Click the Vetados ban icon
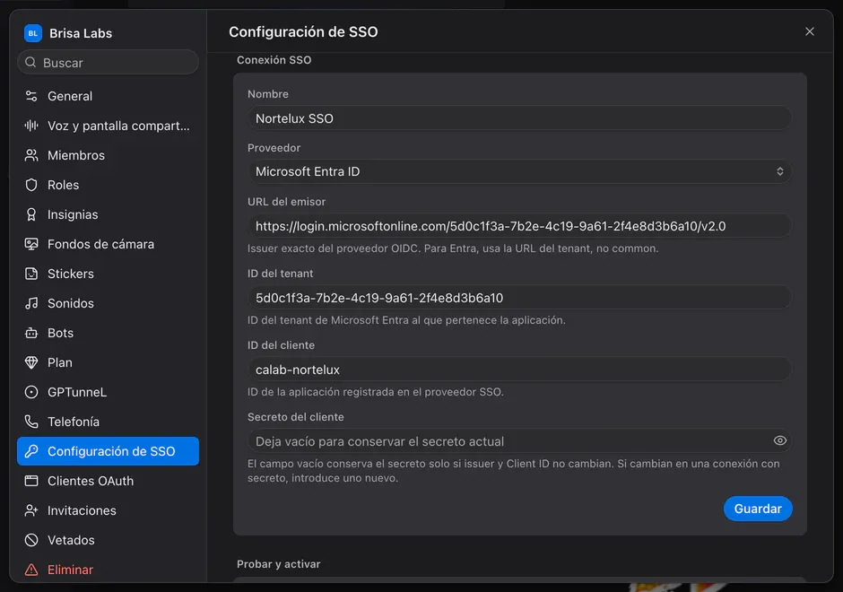 pyautogui.click(x=31, y=540)
